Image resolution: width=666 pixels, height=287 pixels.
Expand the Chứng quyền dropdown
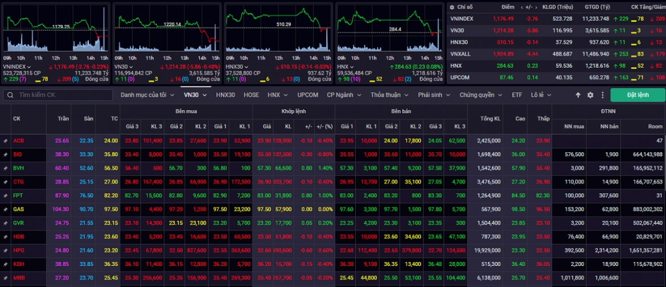[481, 95]
